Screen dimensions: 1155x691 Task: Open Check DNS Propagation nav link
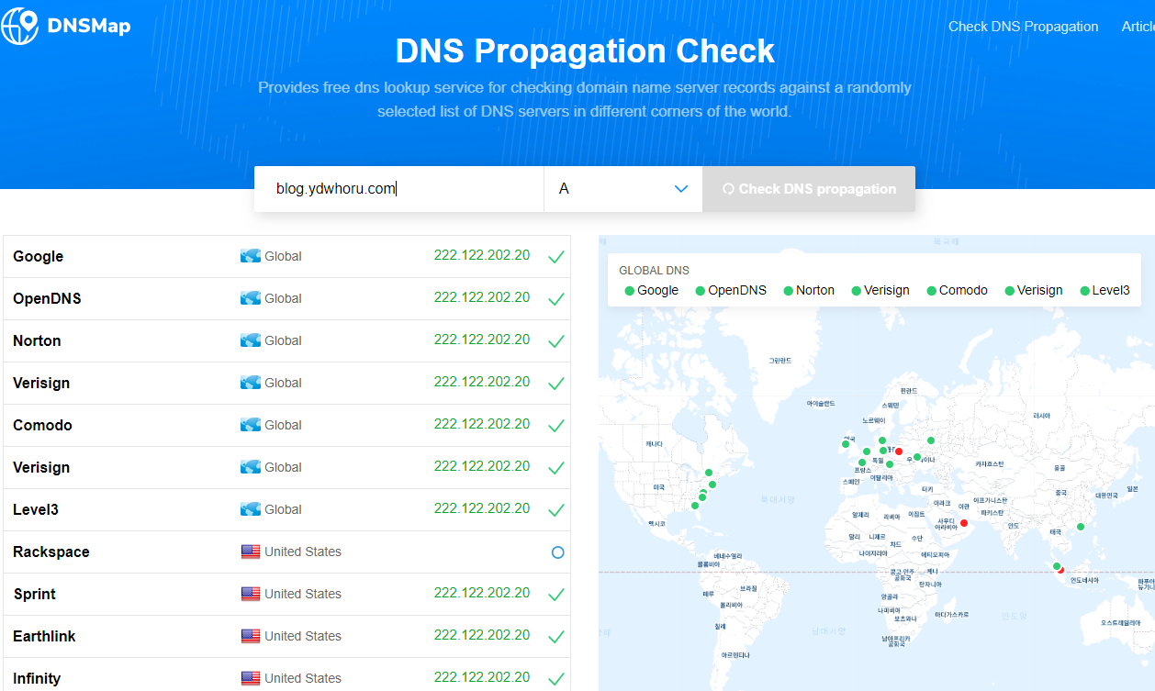[x=1023, y=27]
